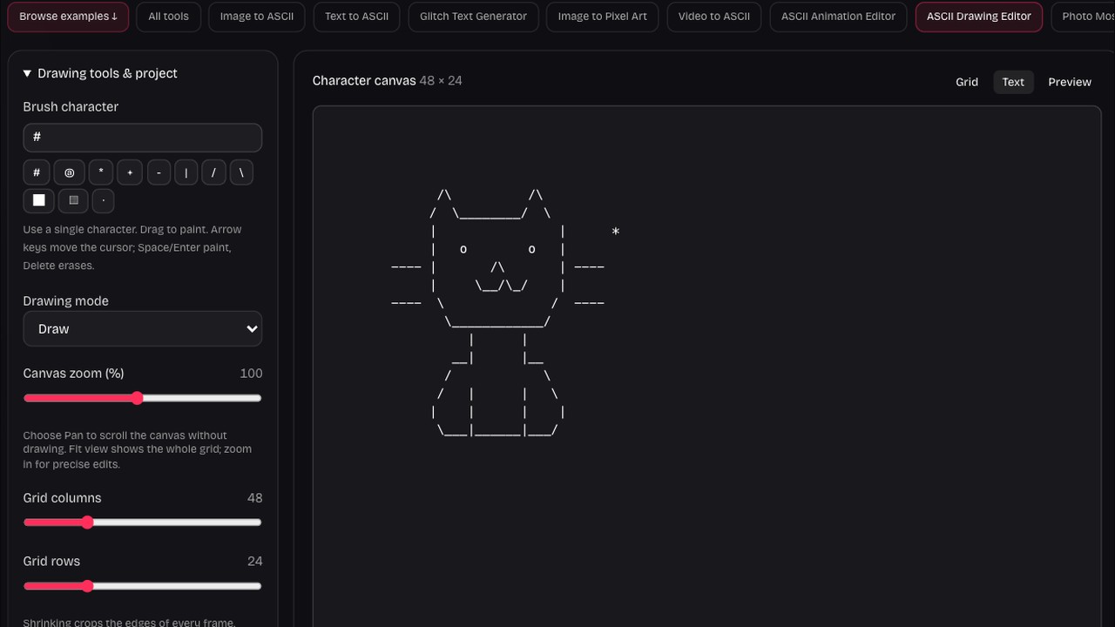Viewport: 1115px width, 627px height.
Task: Click the asterisk character on the canvas
Action: coord(615,233)
